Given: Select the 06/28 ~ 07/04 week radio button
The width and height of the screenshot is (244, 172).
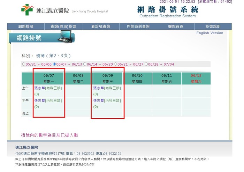Looking at the screenshot, I should tap(146, 64).
